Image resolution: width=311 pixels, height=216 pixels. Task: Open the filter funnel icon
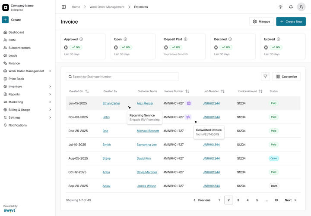pos(265,77)
